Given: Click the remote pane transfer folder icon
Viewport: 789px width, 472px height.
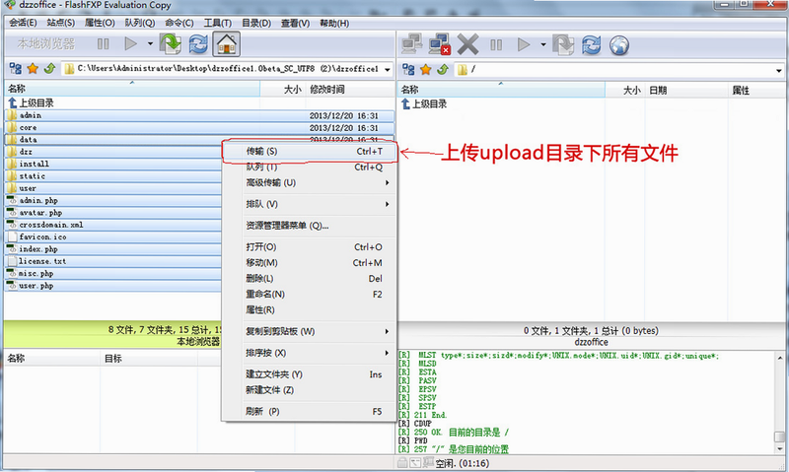Looking at the screenshot, I should point(563,44).
